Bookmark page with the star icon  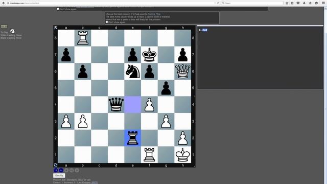[287, 3]
